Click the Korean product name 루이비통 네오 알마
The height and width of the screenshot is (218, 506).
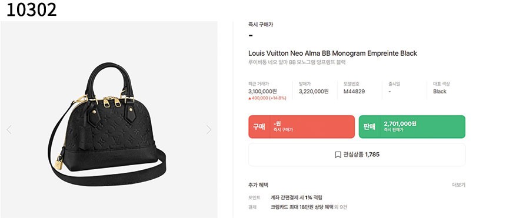[297, 62]
